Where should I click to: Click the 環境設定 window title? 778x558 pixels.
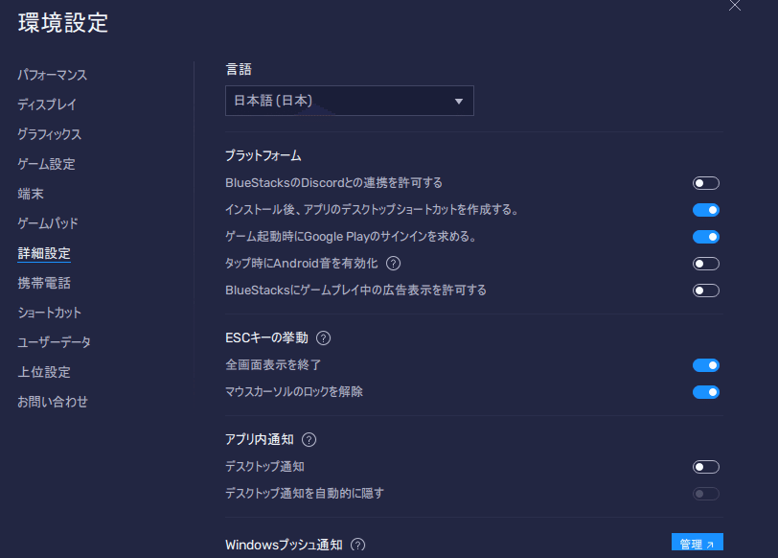pos(63,23)
